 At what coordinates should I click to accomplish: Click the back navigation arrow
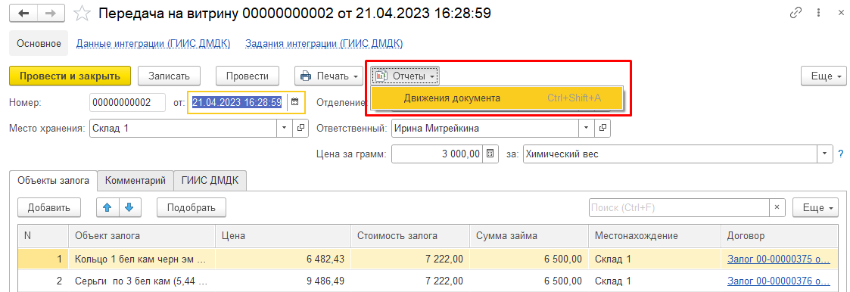coord(24,14)
